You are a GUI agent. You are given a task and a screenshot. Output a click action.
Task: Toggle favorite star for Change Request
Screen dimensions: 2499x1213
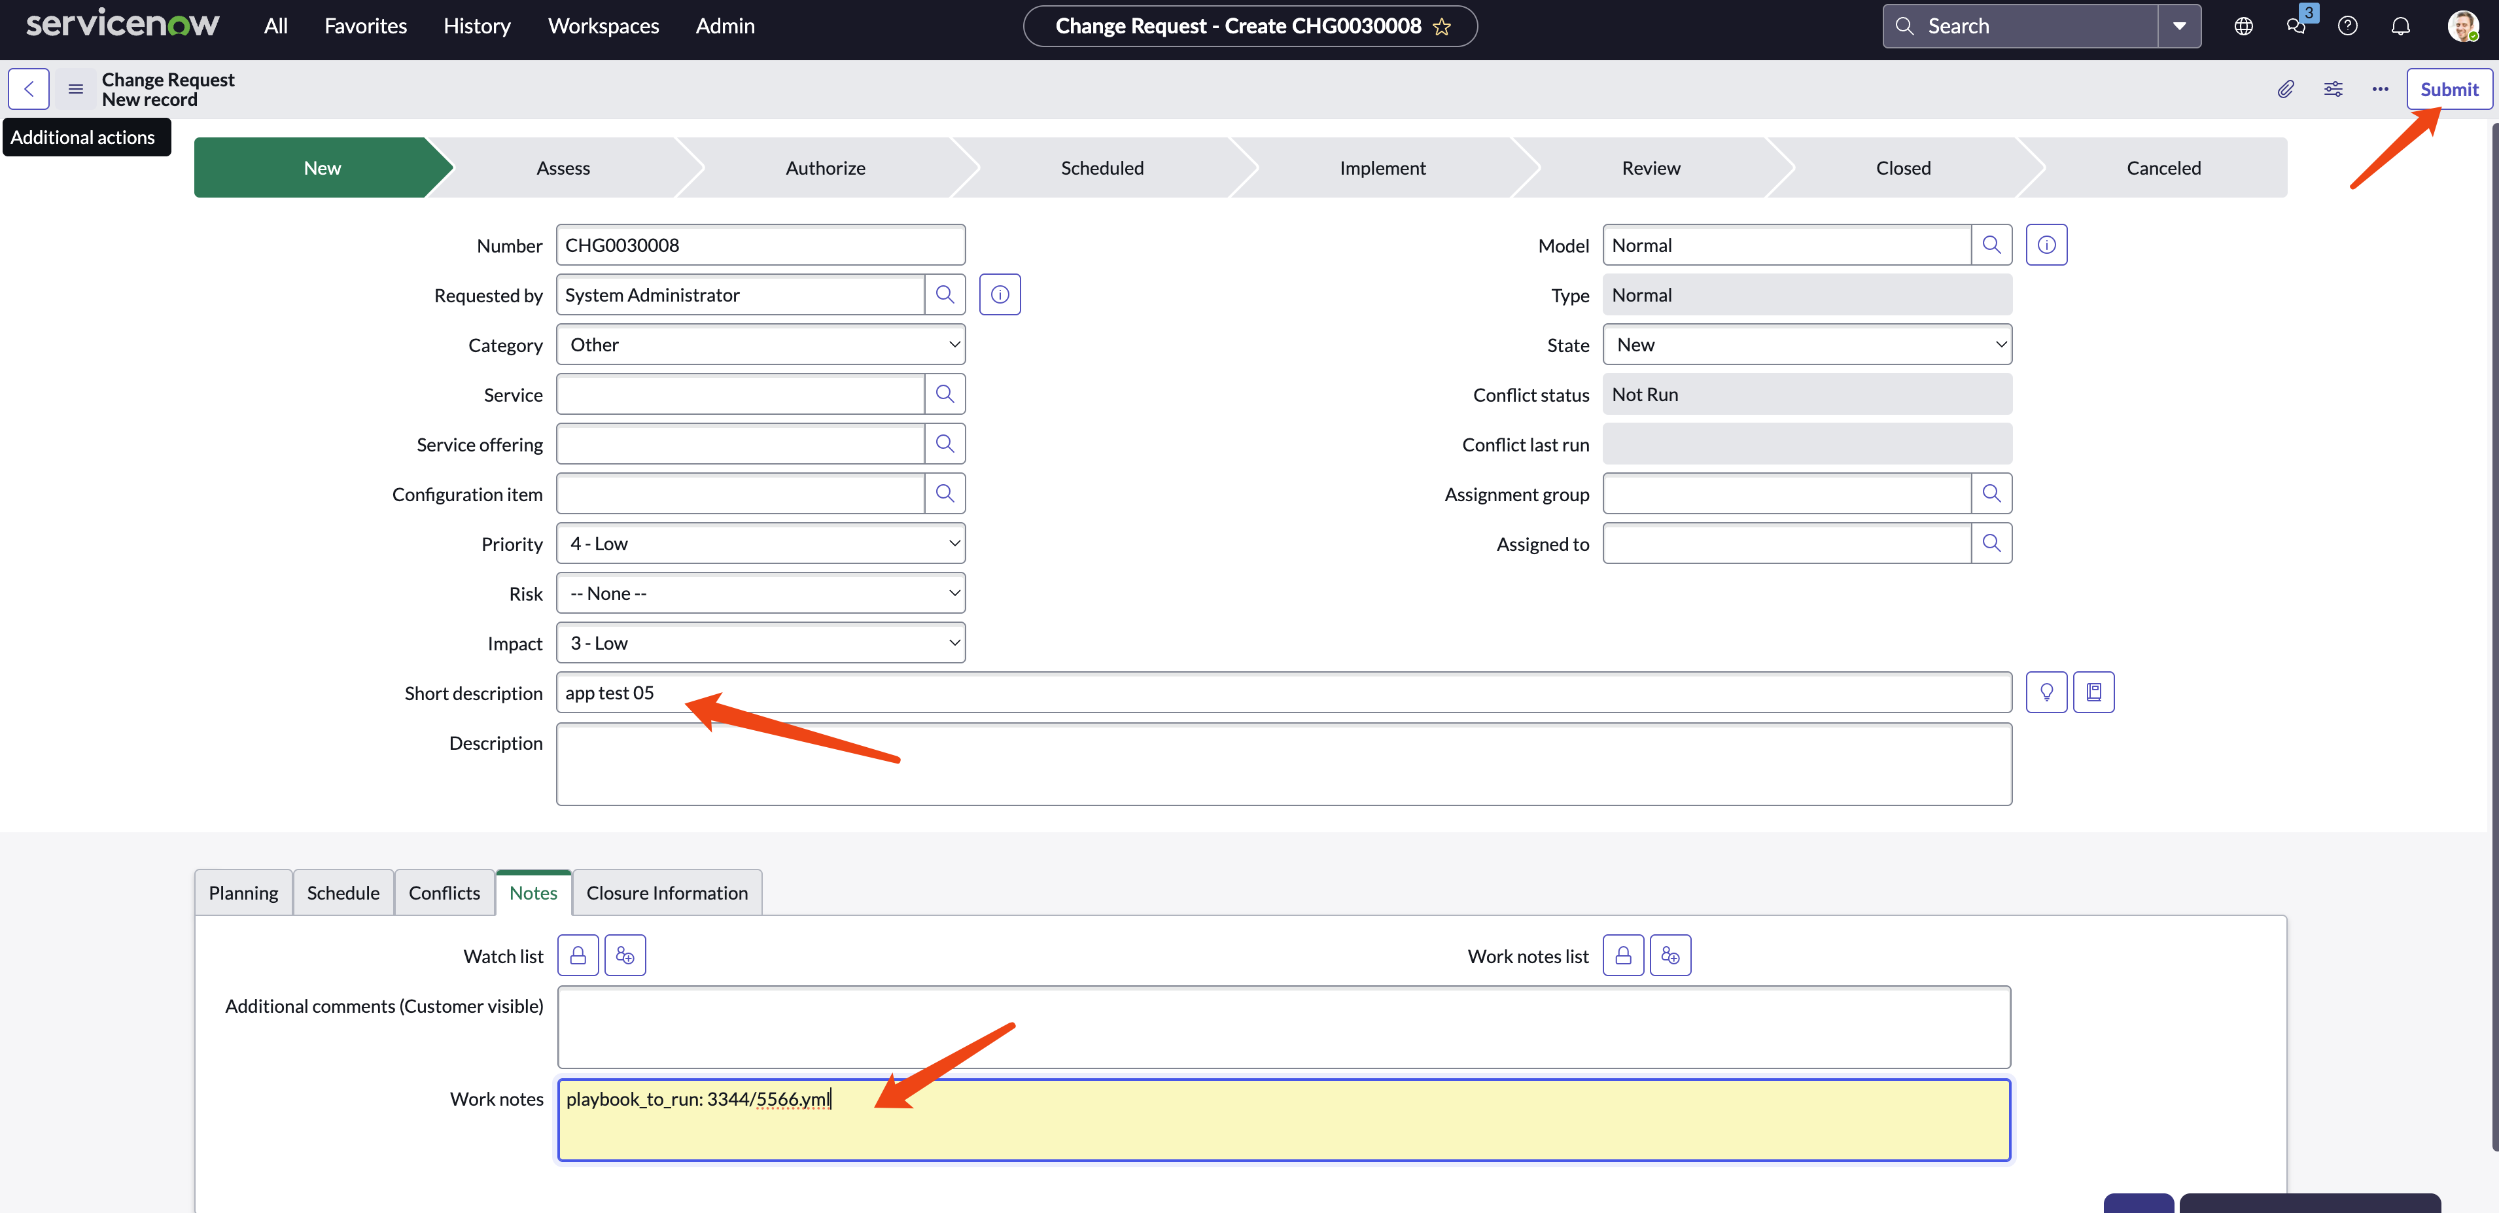(x=1442, y=27)
